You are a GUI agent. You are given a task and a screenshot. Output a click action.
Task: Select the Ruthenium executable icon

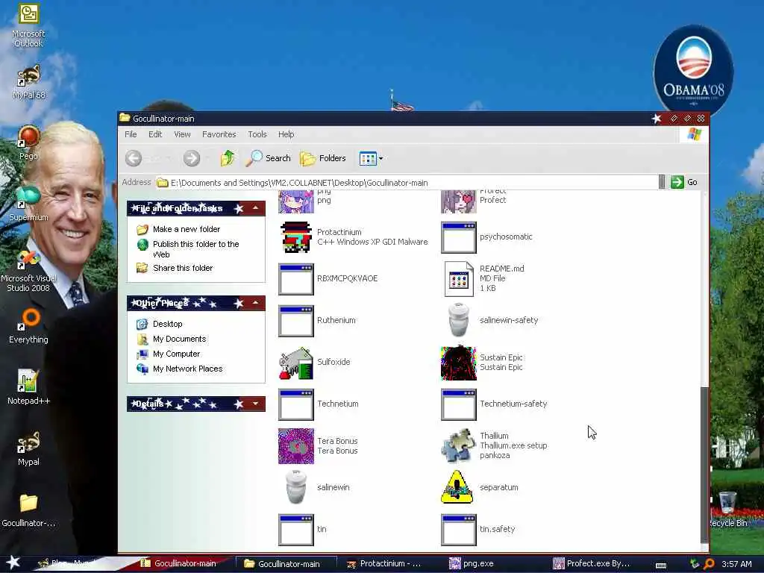point(295,321)
